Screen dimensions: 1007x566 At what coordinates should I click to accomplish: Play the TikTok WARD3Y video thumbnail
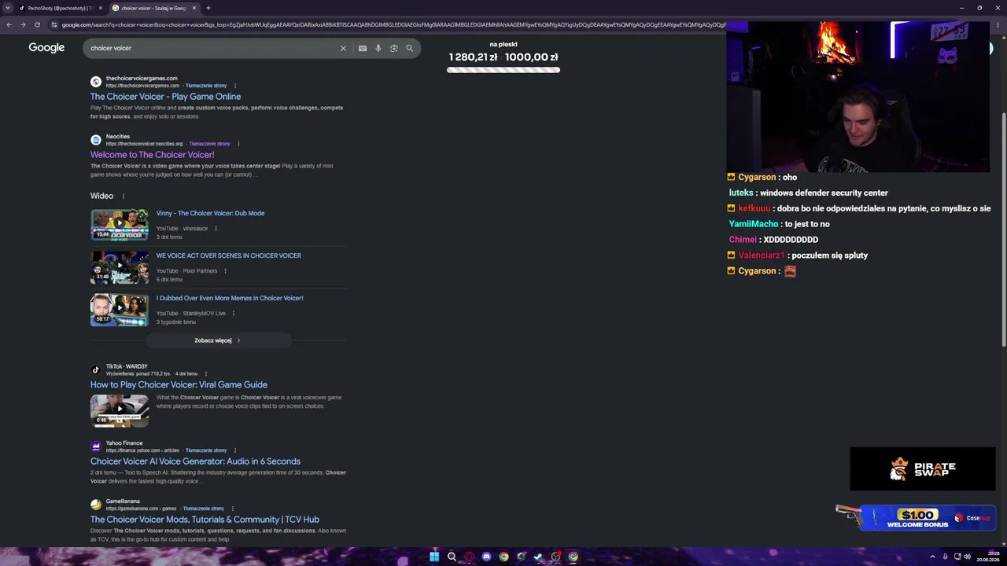120,410
